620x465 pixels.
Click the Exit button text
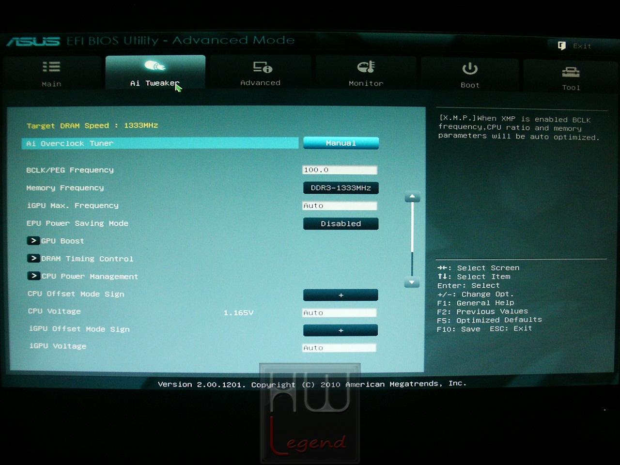[582, 46]
